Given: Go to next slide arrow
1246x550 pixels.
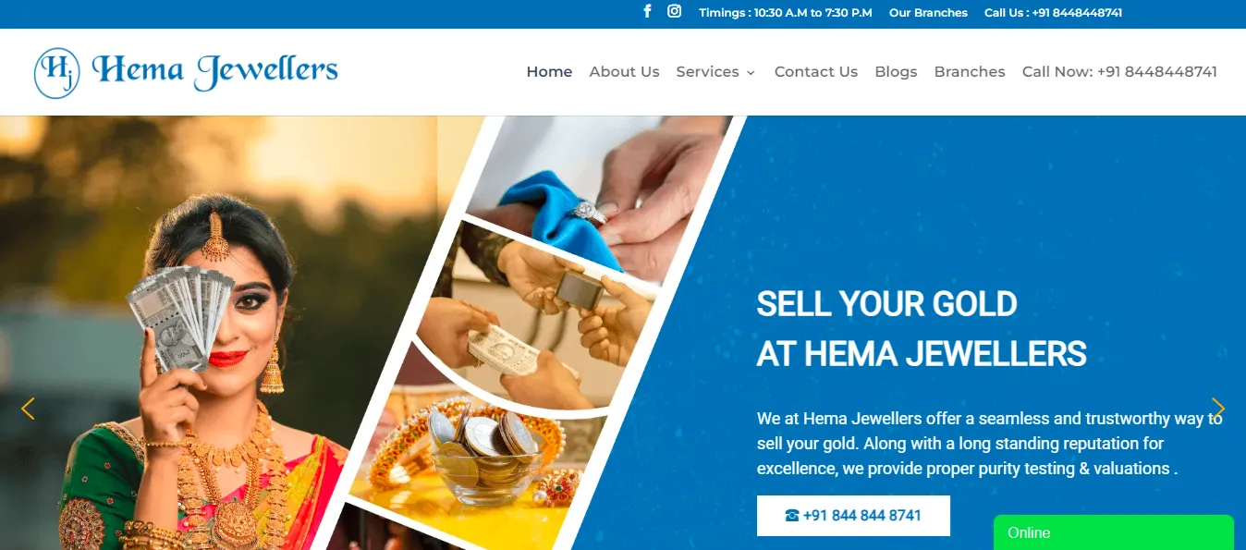Looking at the screenshot, I should tap(1218, 409).
